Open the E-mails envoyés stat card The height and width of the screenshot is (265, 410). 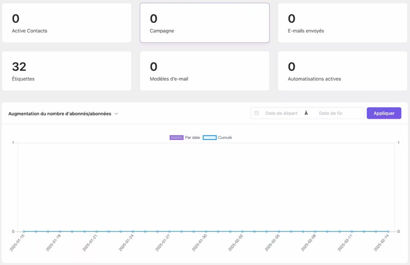(343, 23)
